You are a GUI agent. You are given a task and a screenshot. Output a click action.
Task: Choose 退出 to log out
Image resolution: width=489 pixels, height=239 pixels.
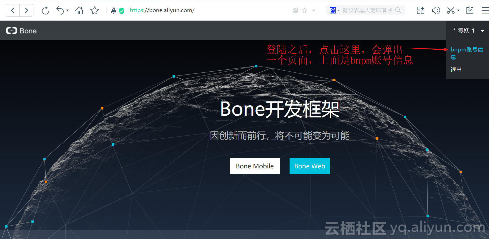point(456,70)
